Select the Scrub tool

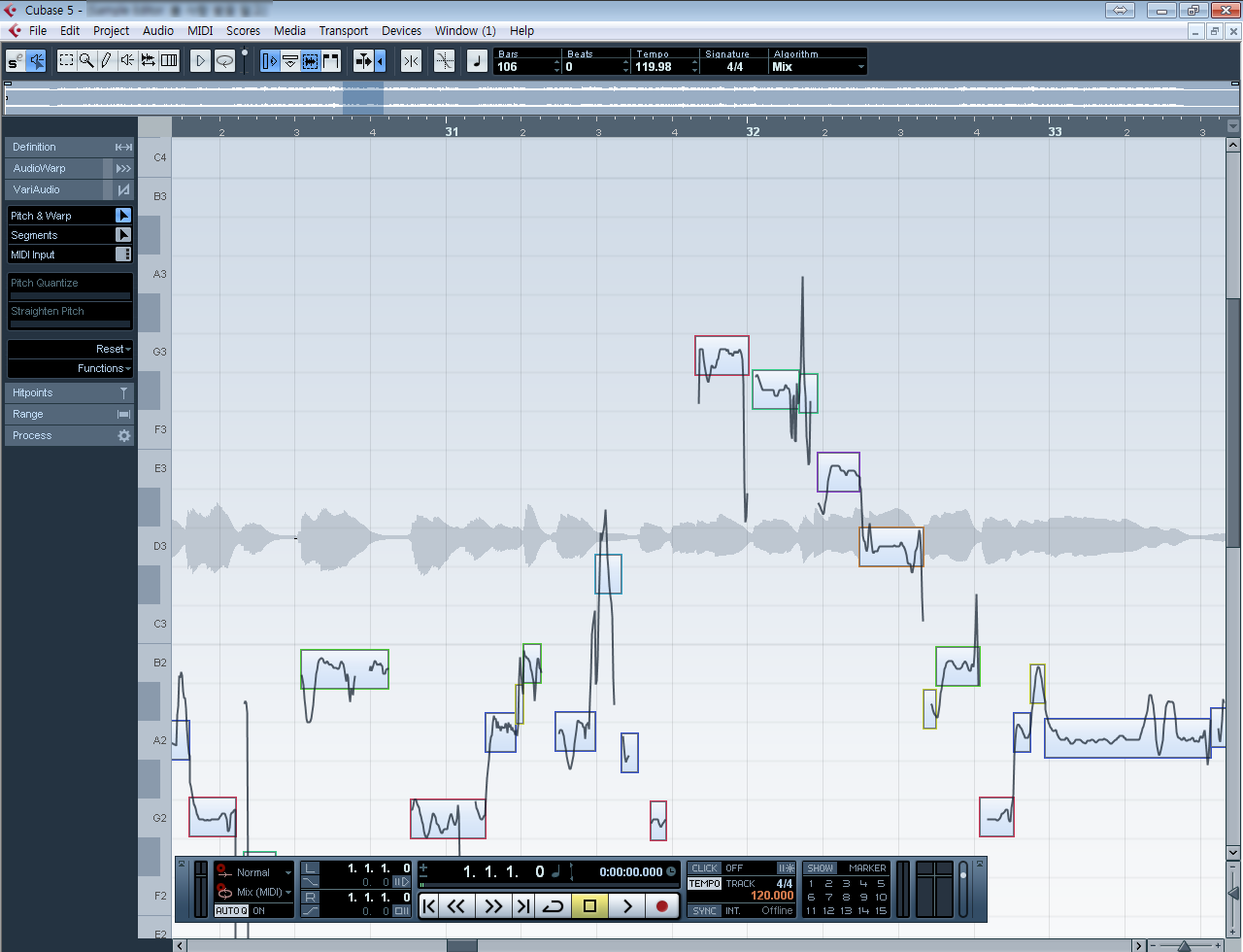pos(148,61)
